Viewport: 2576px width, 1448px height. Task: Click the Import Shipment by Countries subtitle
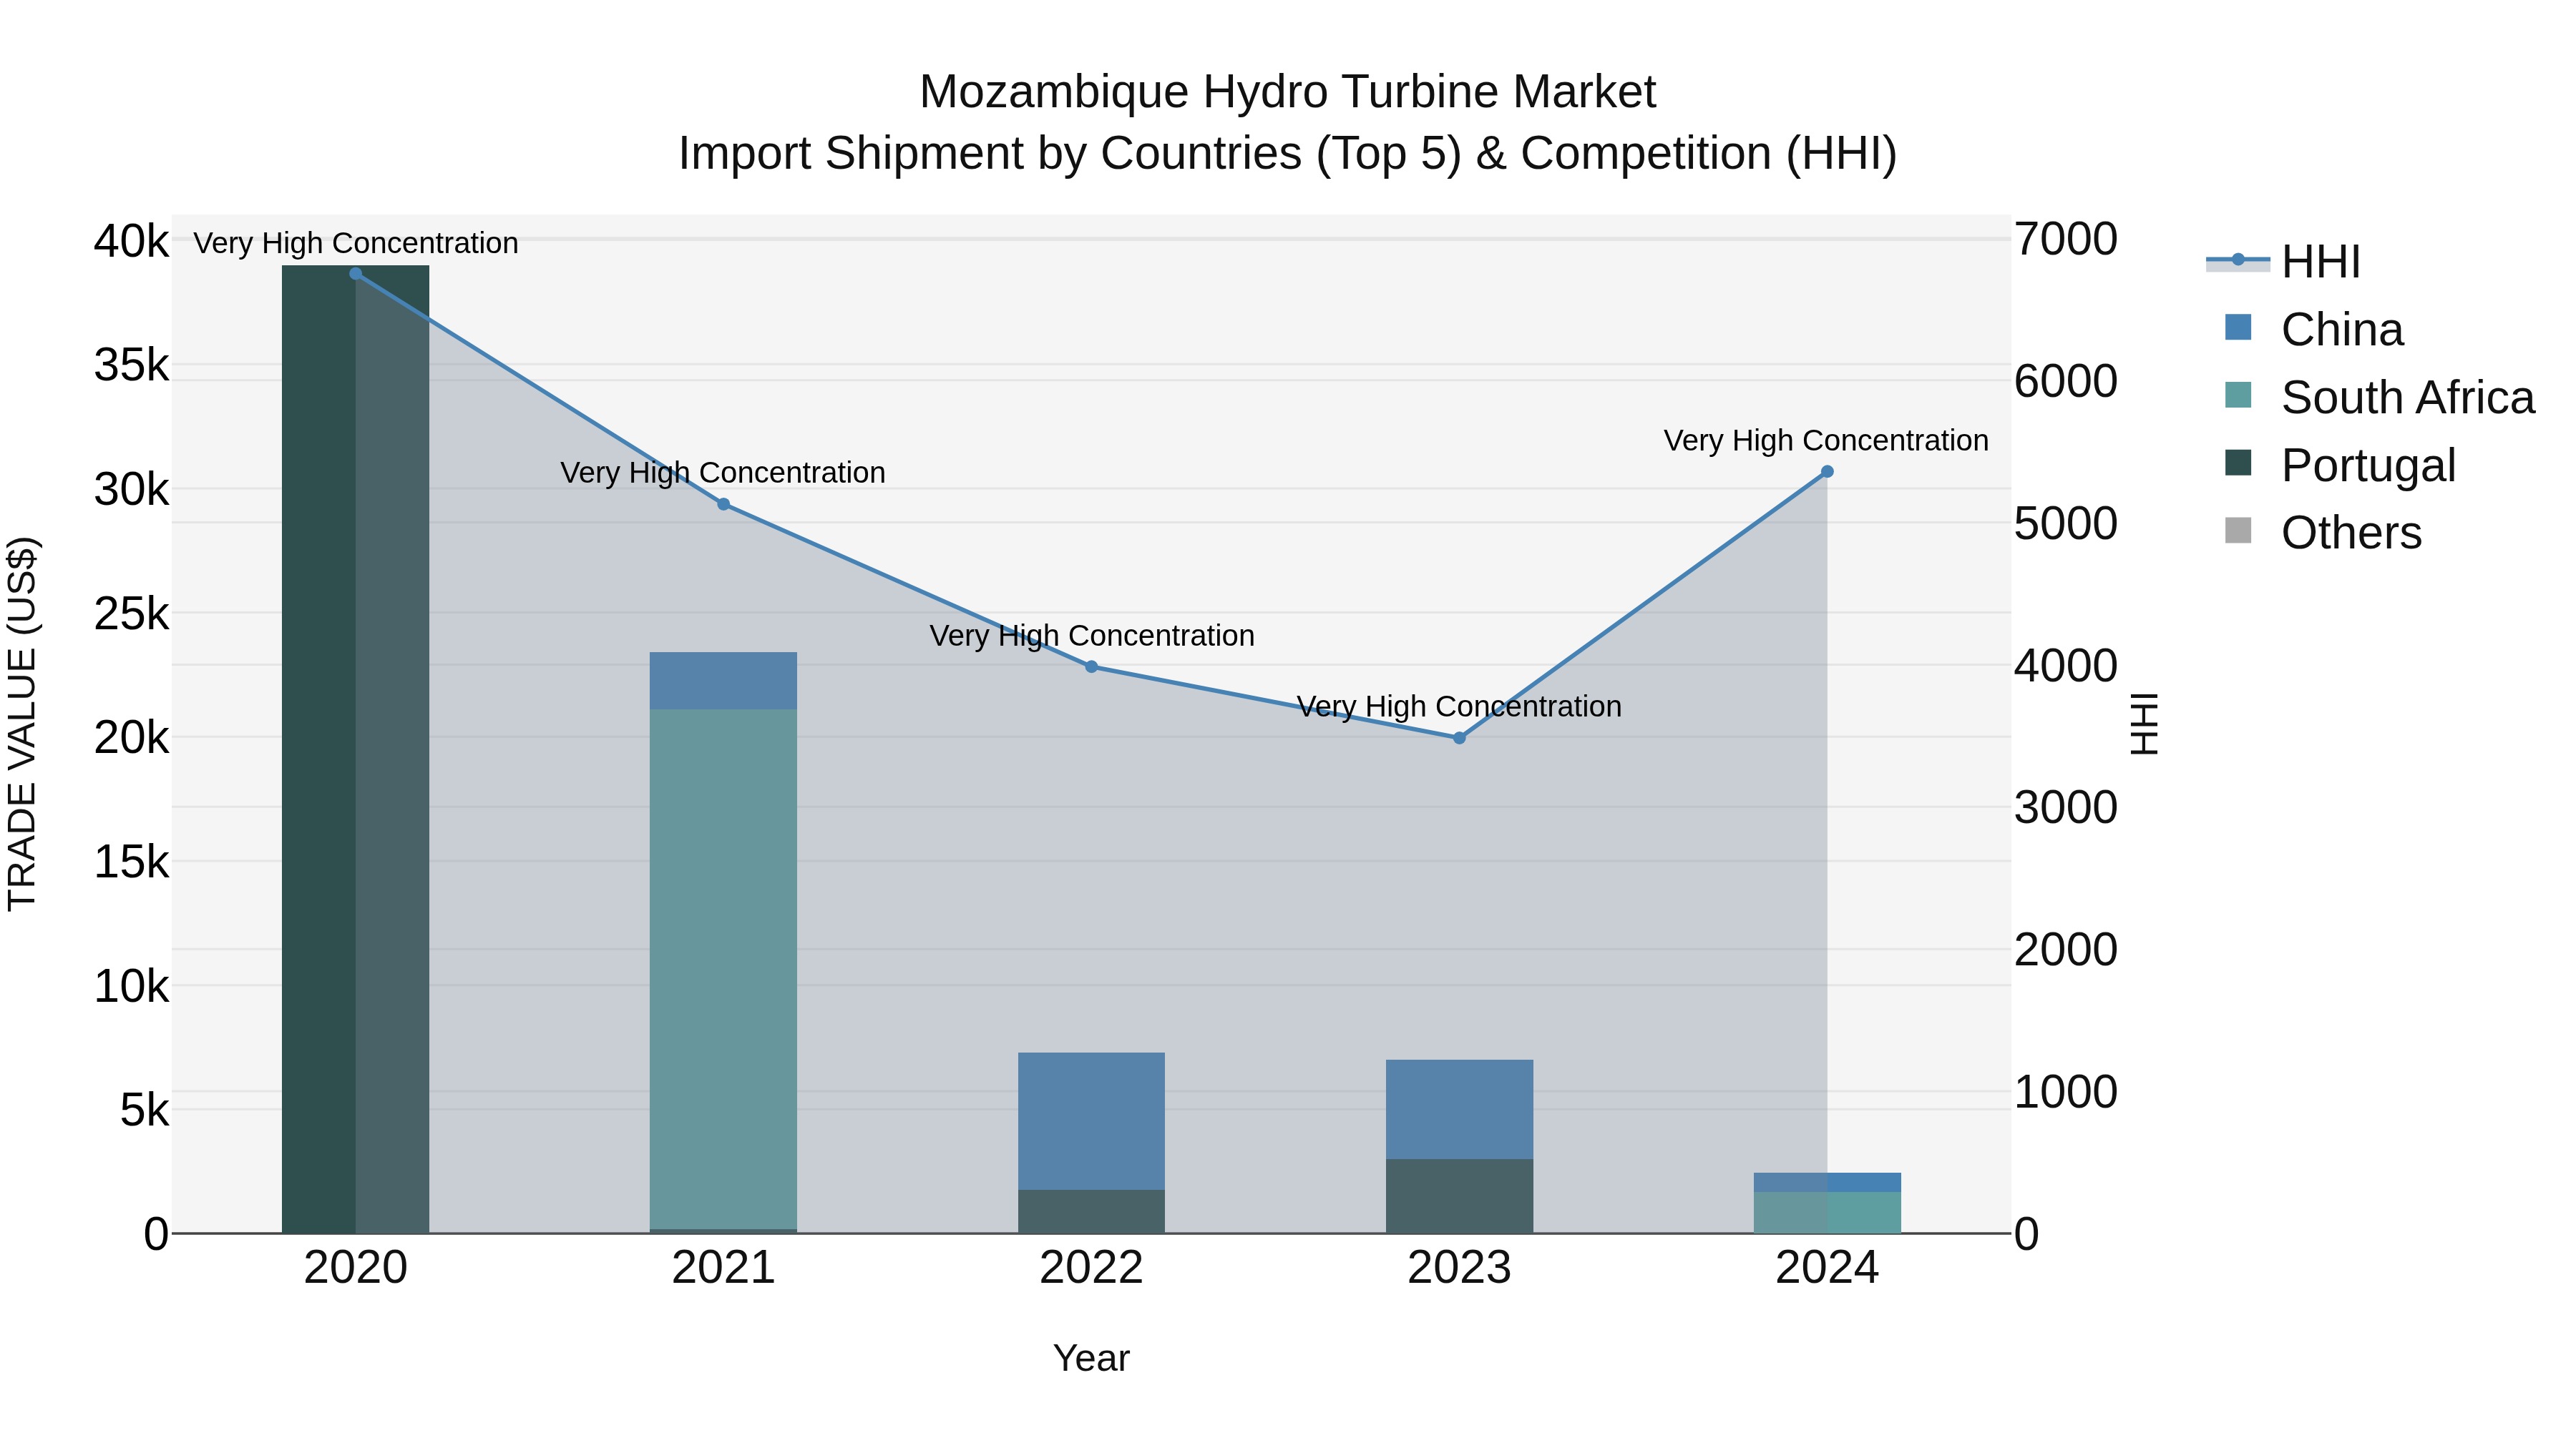pyautogui.click(x=1288, y=154)
